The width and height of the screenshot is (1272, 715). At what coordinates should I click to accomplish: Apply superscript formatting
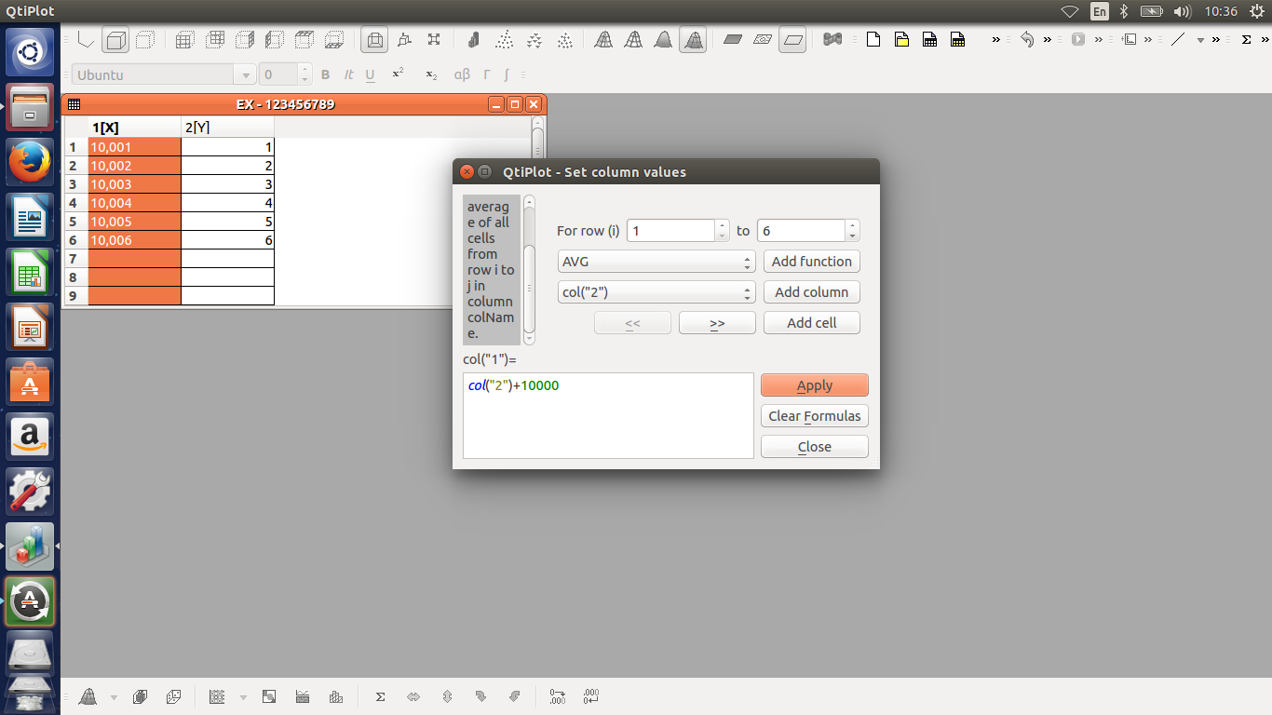click(x=398, y=74)
